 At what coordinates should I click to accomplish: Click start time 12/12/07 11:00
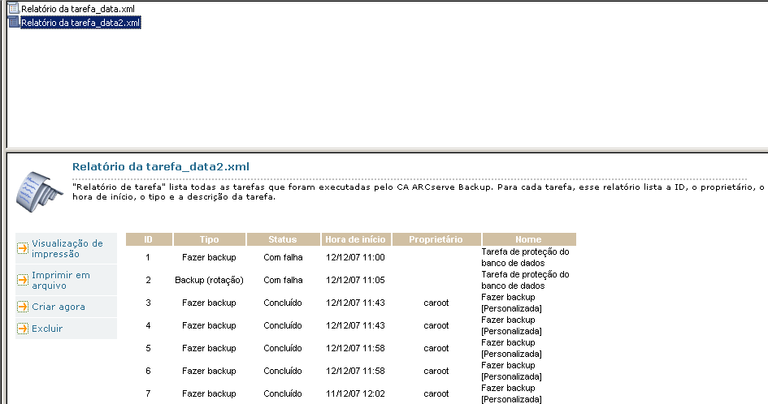pos(356,257)
